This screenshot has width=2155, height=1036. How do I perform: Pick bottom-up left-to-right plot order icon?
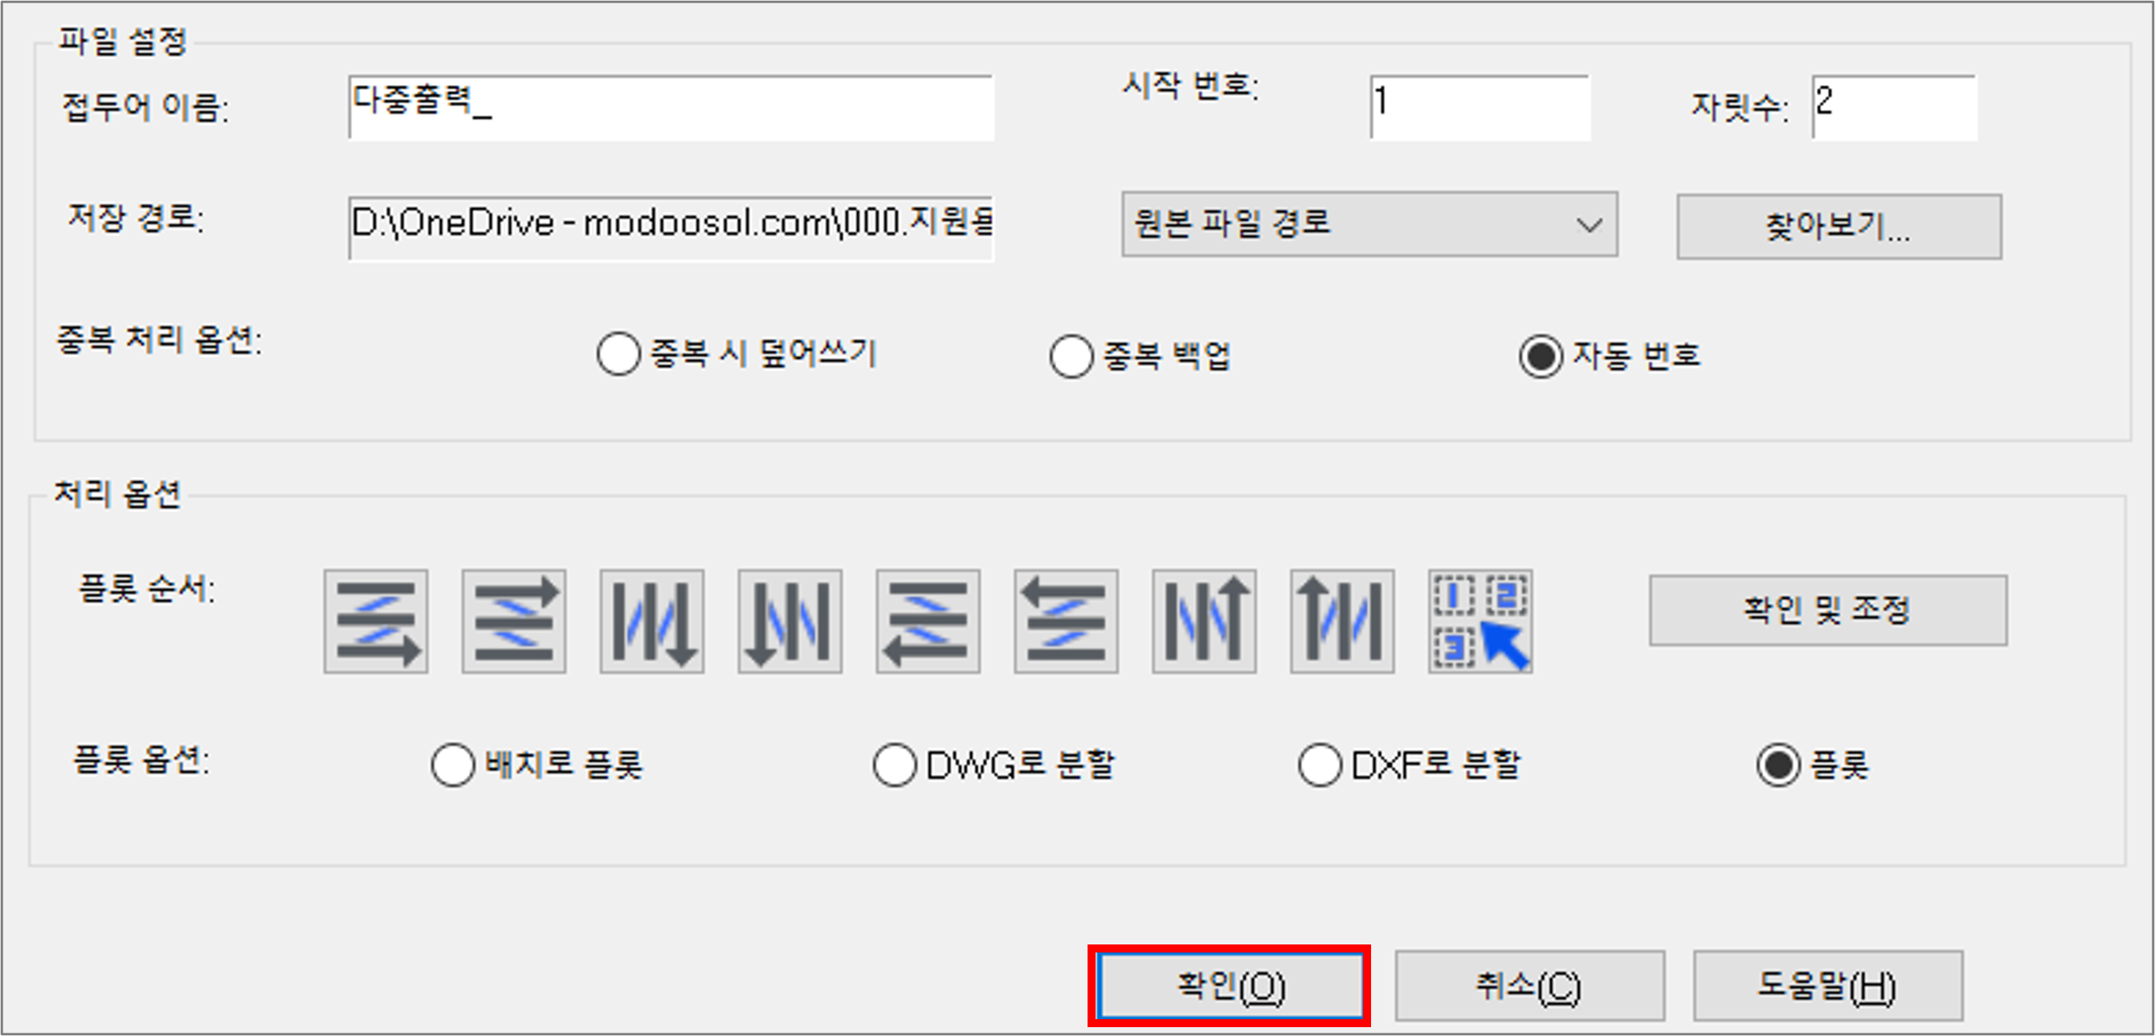click(514, 622)
